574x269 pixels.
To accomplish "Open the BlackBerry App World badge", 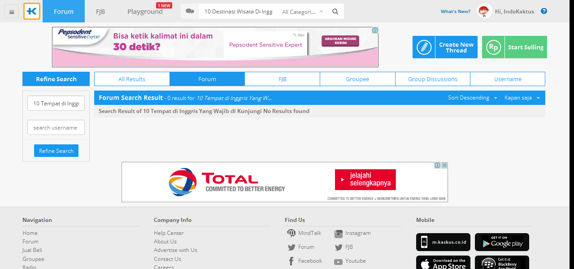I will tap(502, 262).
